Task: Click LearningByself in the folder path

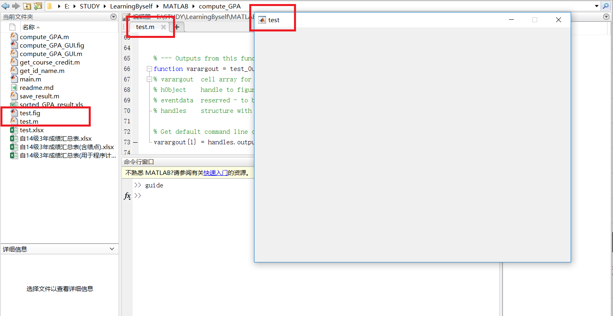Action: pyautogui.click(x=131, y=6)
